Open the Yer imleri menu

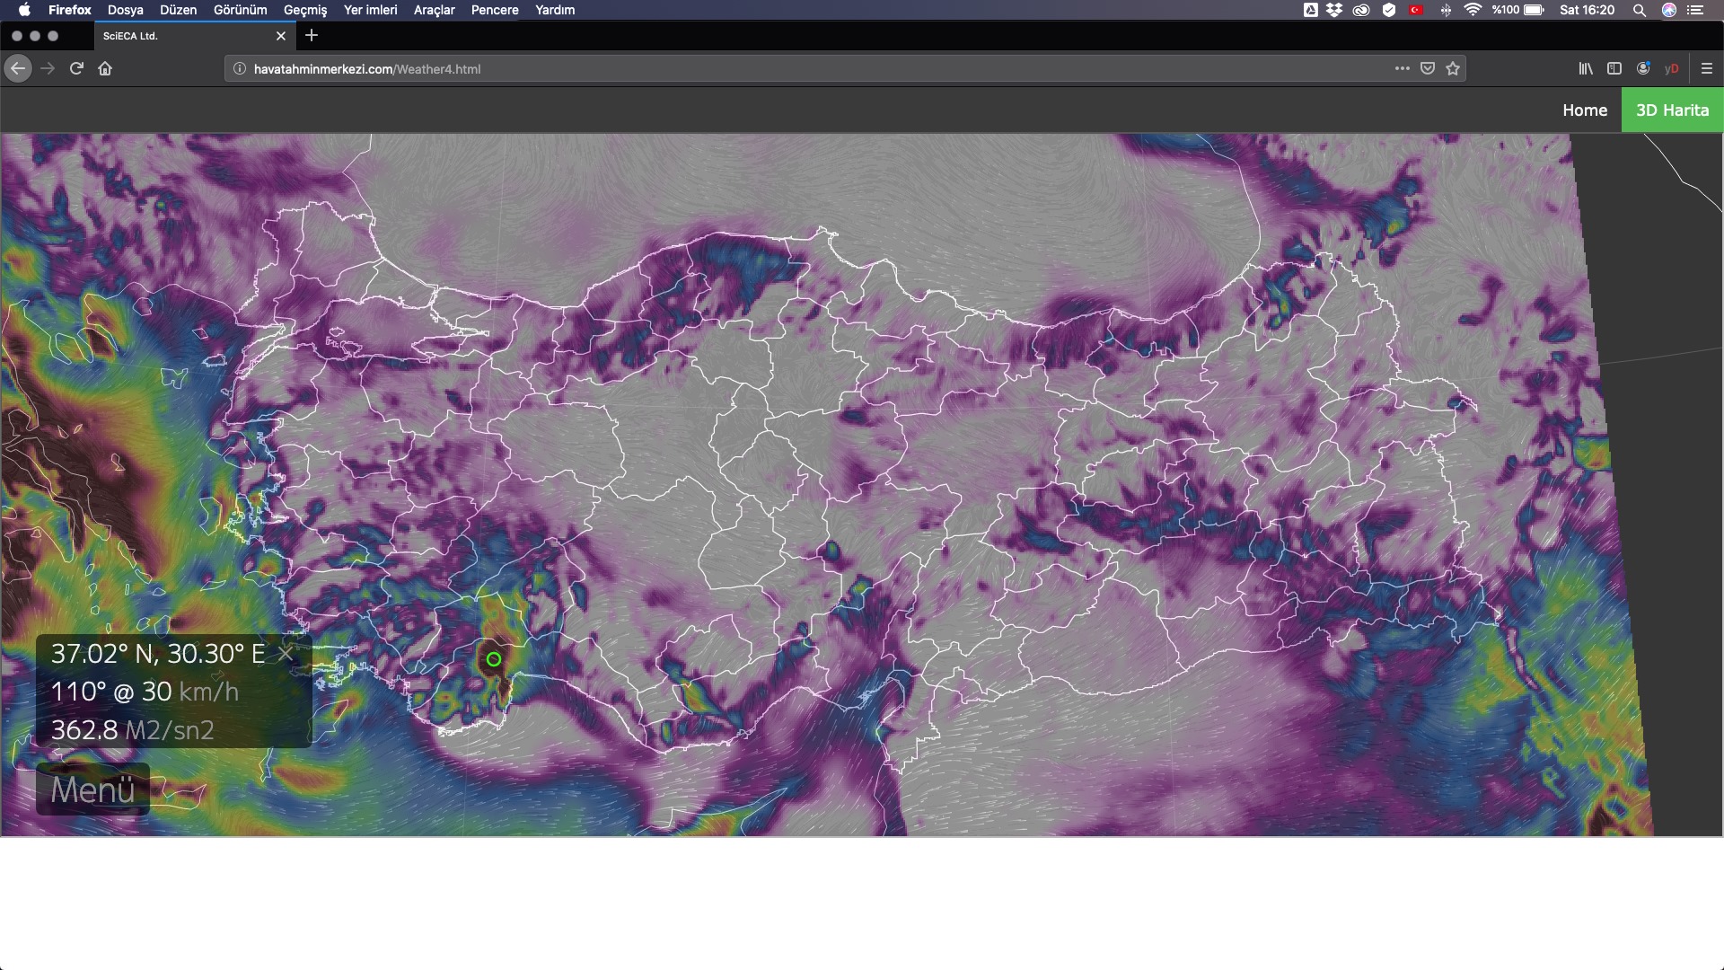pyautogui.click(x=370, y=10)
